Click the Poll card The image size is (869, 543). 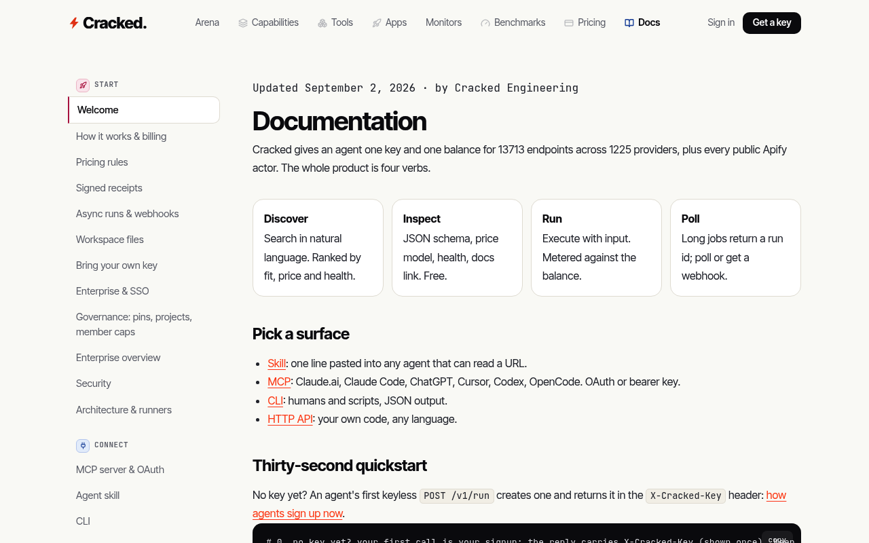[x=735, y=248]
